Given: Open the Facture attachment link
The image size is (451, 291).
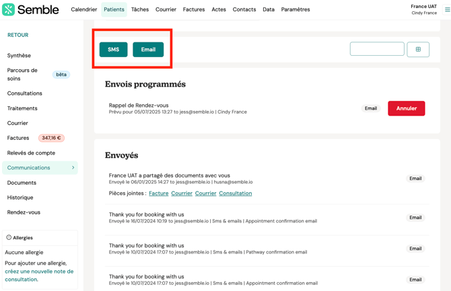Looking at the screenshot, I should (x=159, y=194).
